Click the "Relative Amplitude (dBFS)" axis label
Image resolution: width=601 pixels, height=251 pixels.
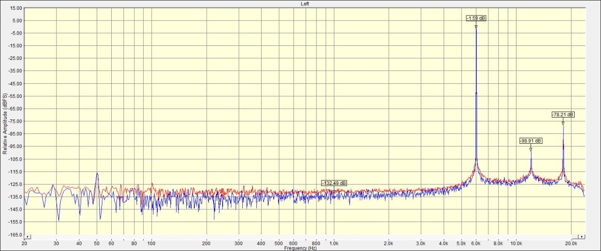(x=5, y=124)
